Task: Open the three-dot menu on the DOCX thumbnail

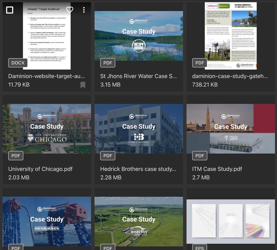Action: coord(84,10)
